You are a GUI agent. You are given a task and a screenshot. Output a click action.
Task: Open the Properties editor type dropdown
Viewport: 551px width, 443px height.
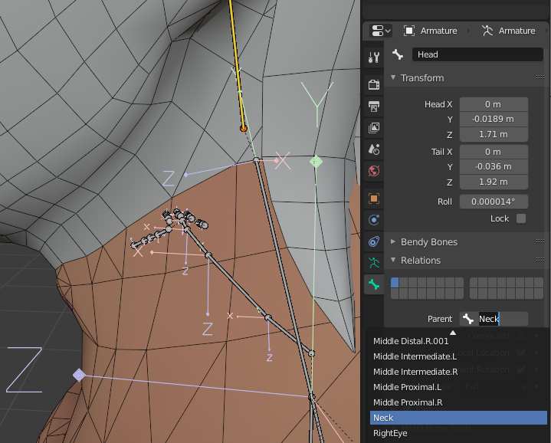381,31
